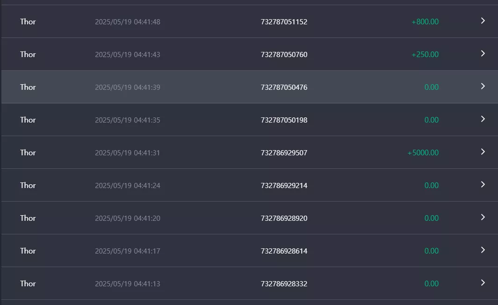Expand the chevron for transaction 732786928920
Image resolution: width=498 pixels, height=305 pixels.
click(483, 217)
